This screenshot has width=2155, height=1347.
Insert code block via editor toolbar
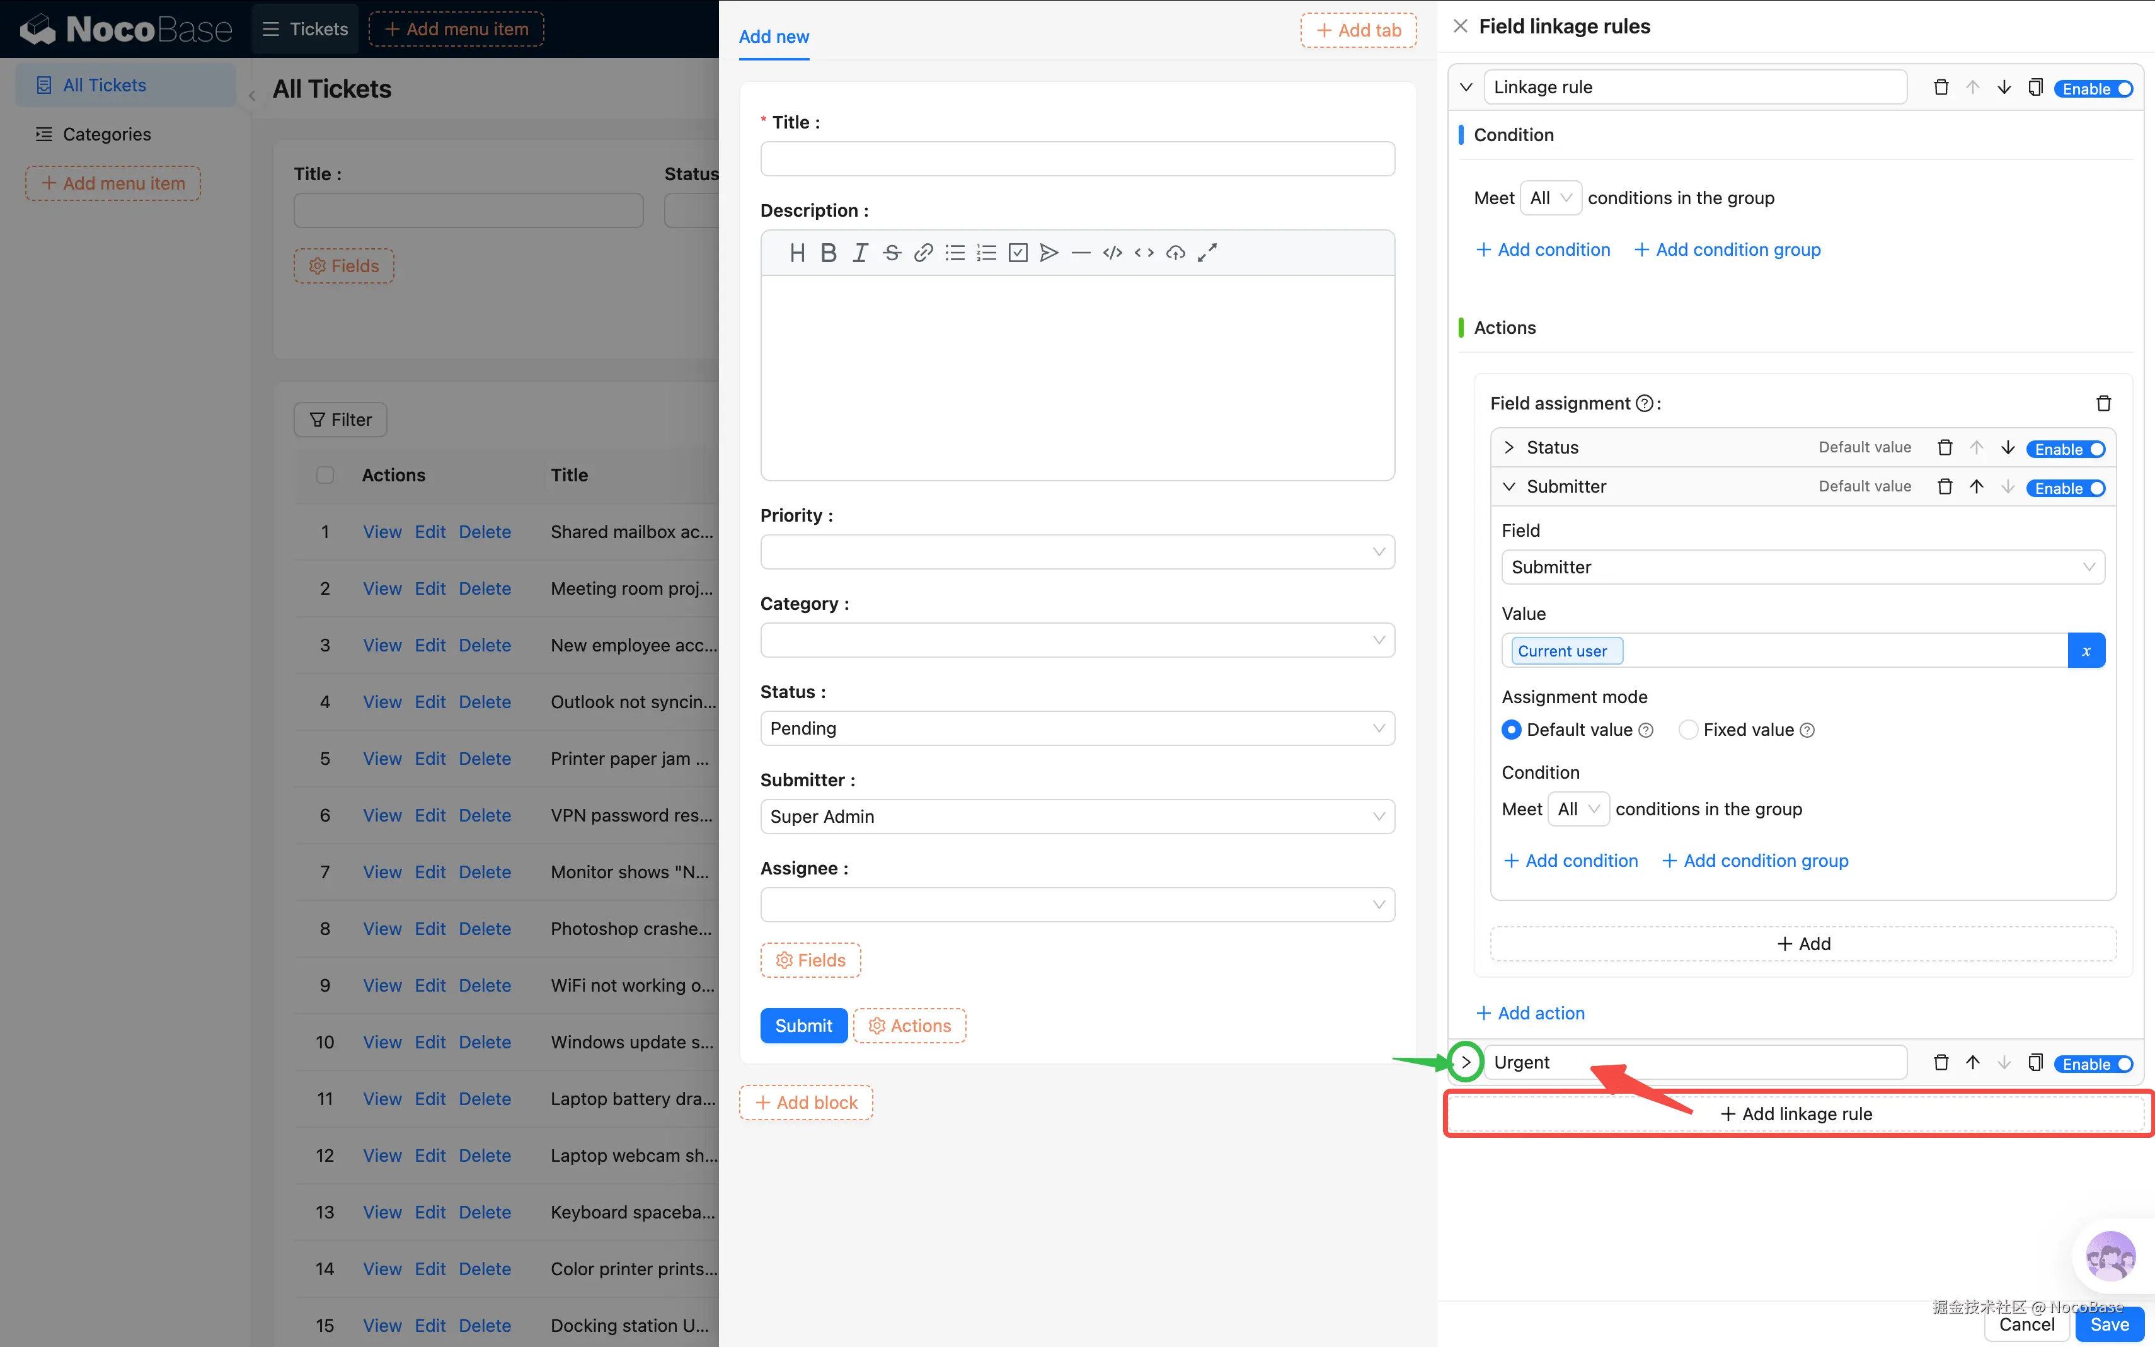[x=1113, y=253]
